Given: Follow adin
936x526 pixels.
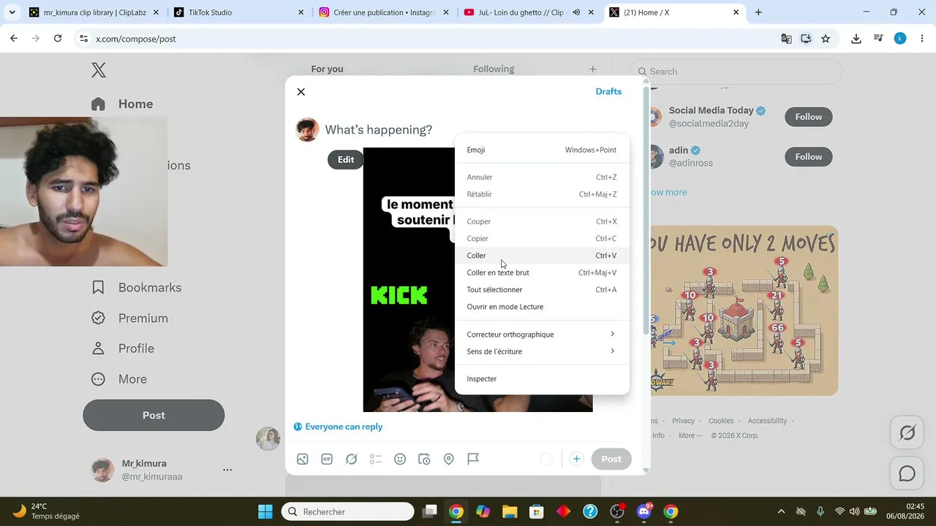Looking at the screenshot, I should click(809, 157).
